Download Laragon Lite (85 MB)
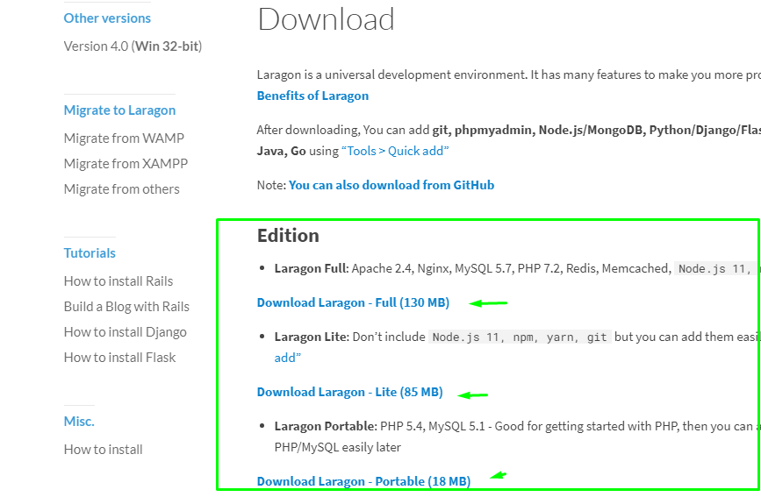Viewport: 761px width, 497px height. click(x=349, y=392)
